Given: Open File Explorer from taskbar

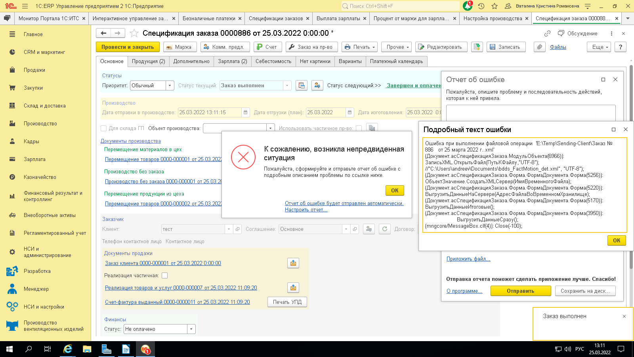Looking at the screenshot, I should 87,349.
